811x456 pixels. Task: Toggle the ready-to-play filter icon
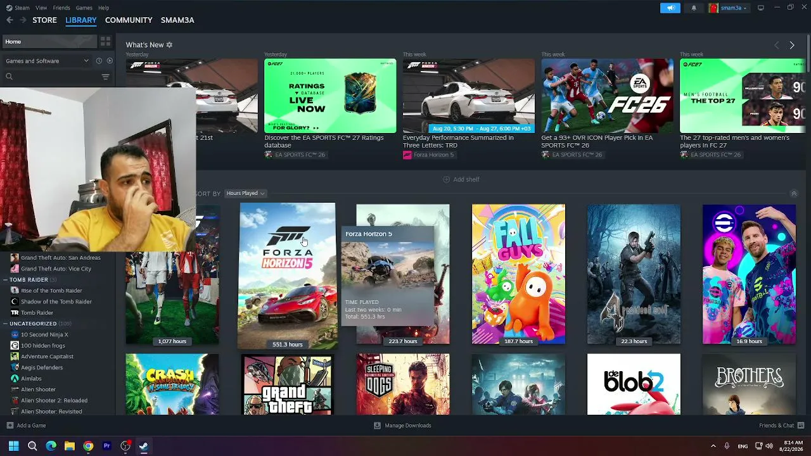110,61
